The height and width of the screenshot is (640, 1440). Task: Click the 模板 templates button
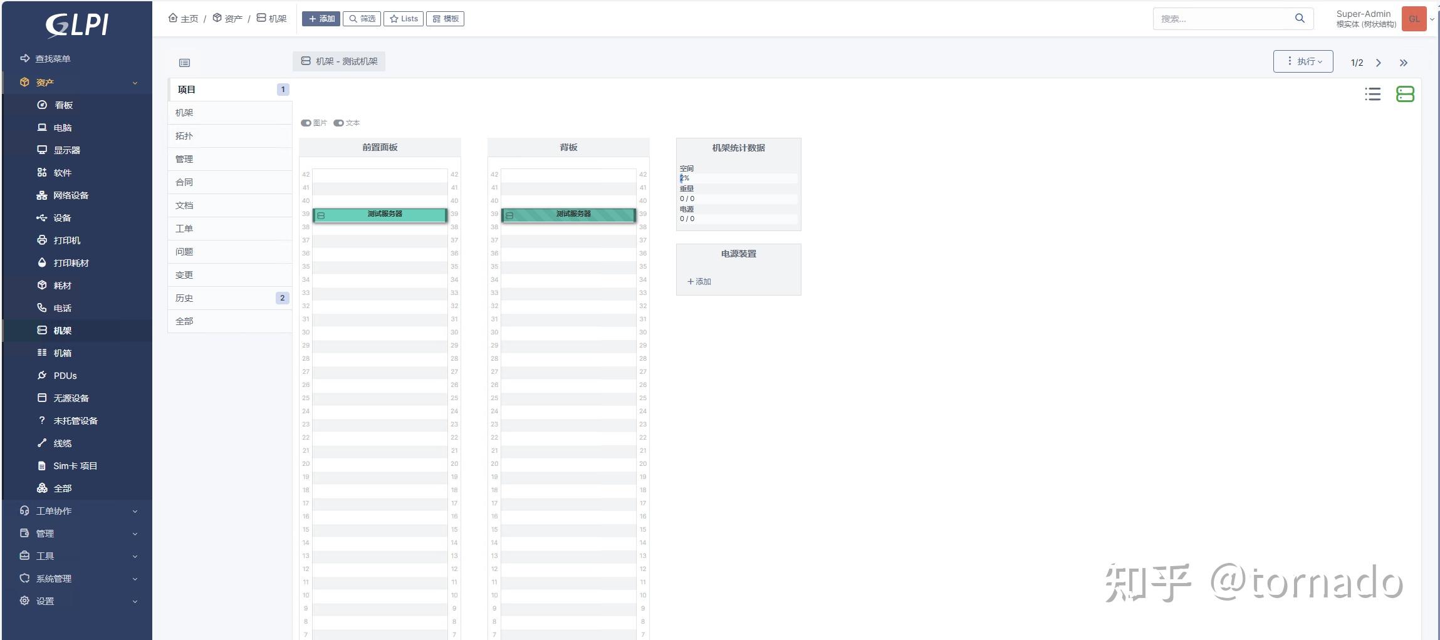445,19
